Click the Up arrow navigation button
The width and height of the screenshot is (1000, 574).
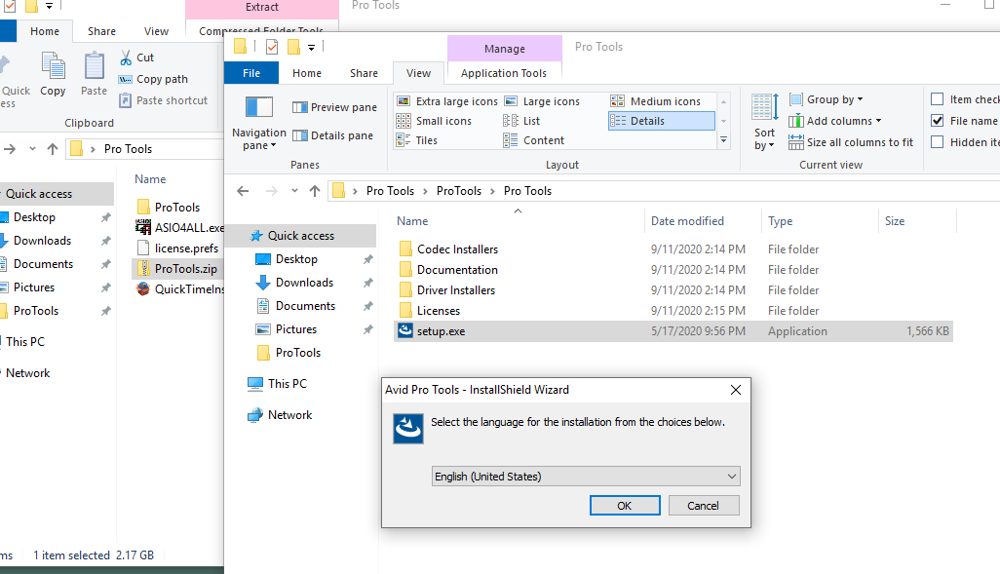(x=315, y=191)
